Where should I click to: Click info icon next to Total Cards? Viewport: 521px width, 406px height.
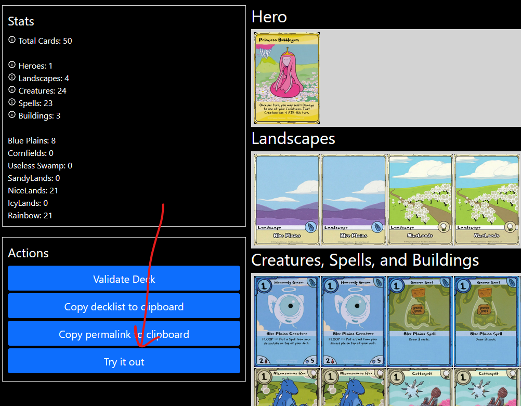coord(12,40)
